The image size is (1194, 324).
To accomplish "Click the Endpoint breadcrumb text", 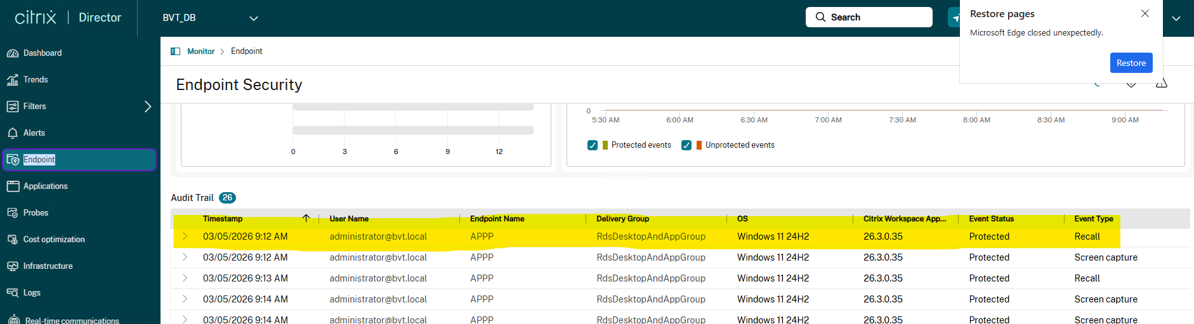I will [247, 51].
